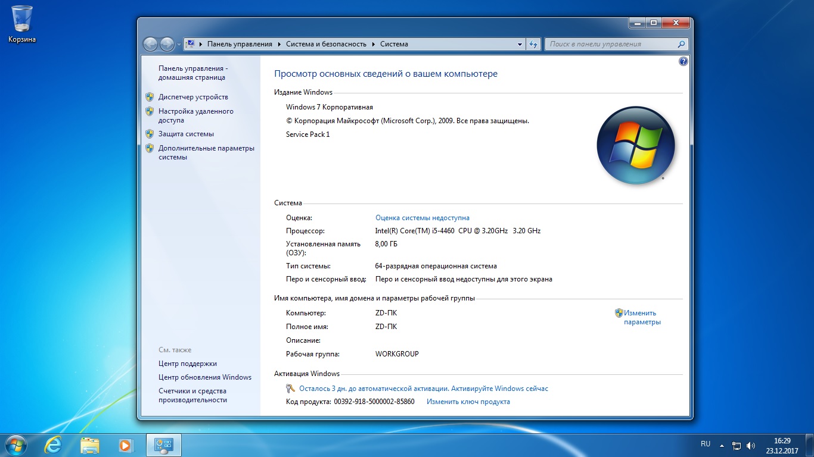The image size is (814, 457).
Task: Launch Internet Explorer from taskbar
Action: [x=52, y=445]
